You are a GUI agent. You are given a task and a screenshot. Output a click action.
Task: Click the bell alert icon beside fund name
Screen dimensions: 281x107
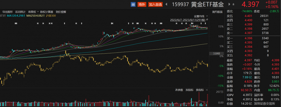point(233,4)
